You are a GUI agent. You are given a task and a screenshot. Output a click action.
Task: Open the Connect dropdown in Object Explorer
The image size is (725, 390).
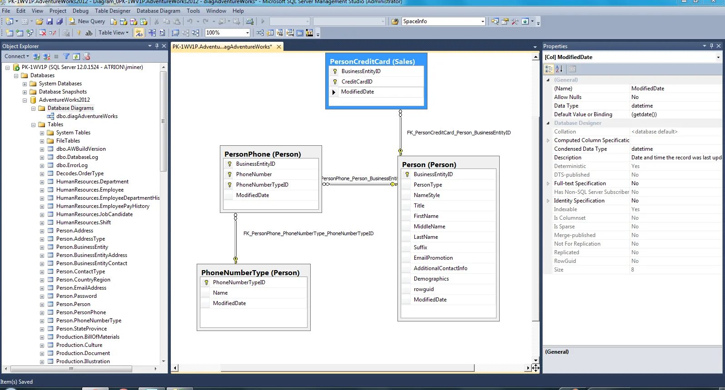point(17,56)
